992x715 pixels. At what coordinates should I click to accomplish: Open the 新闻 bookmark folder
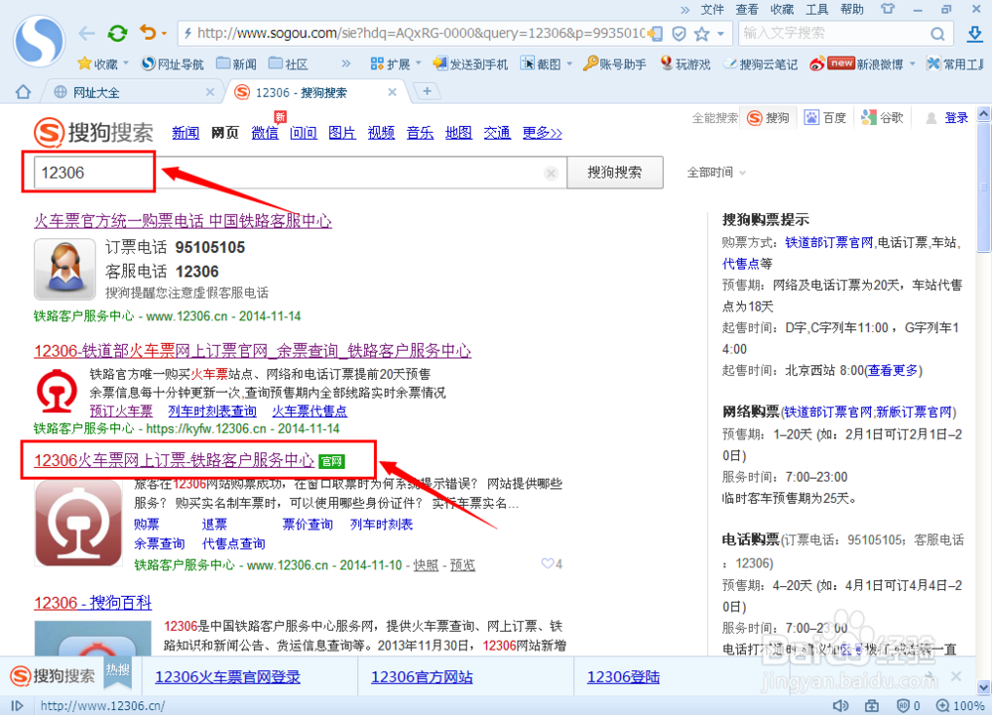[237, 63]
